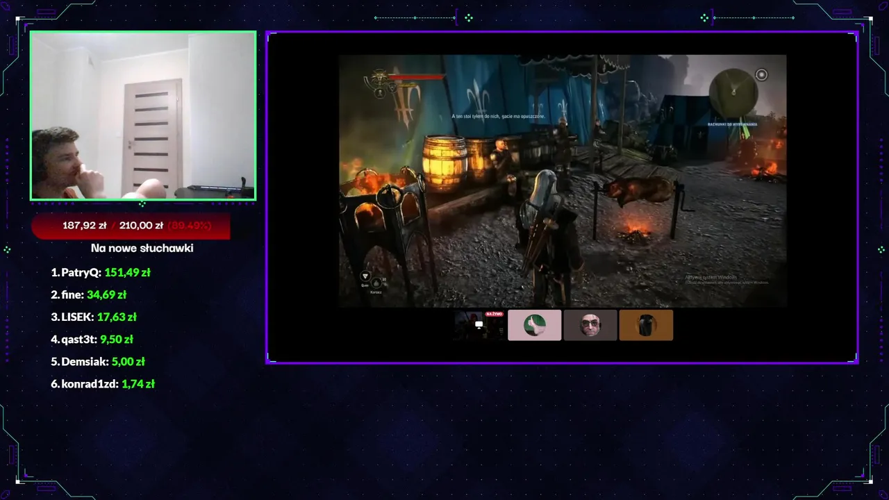Click the streamer webcam feed
889x500 pixels.
pyautogui.click(x=143, y=116)
